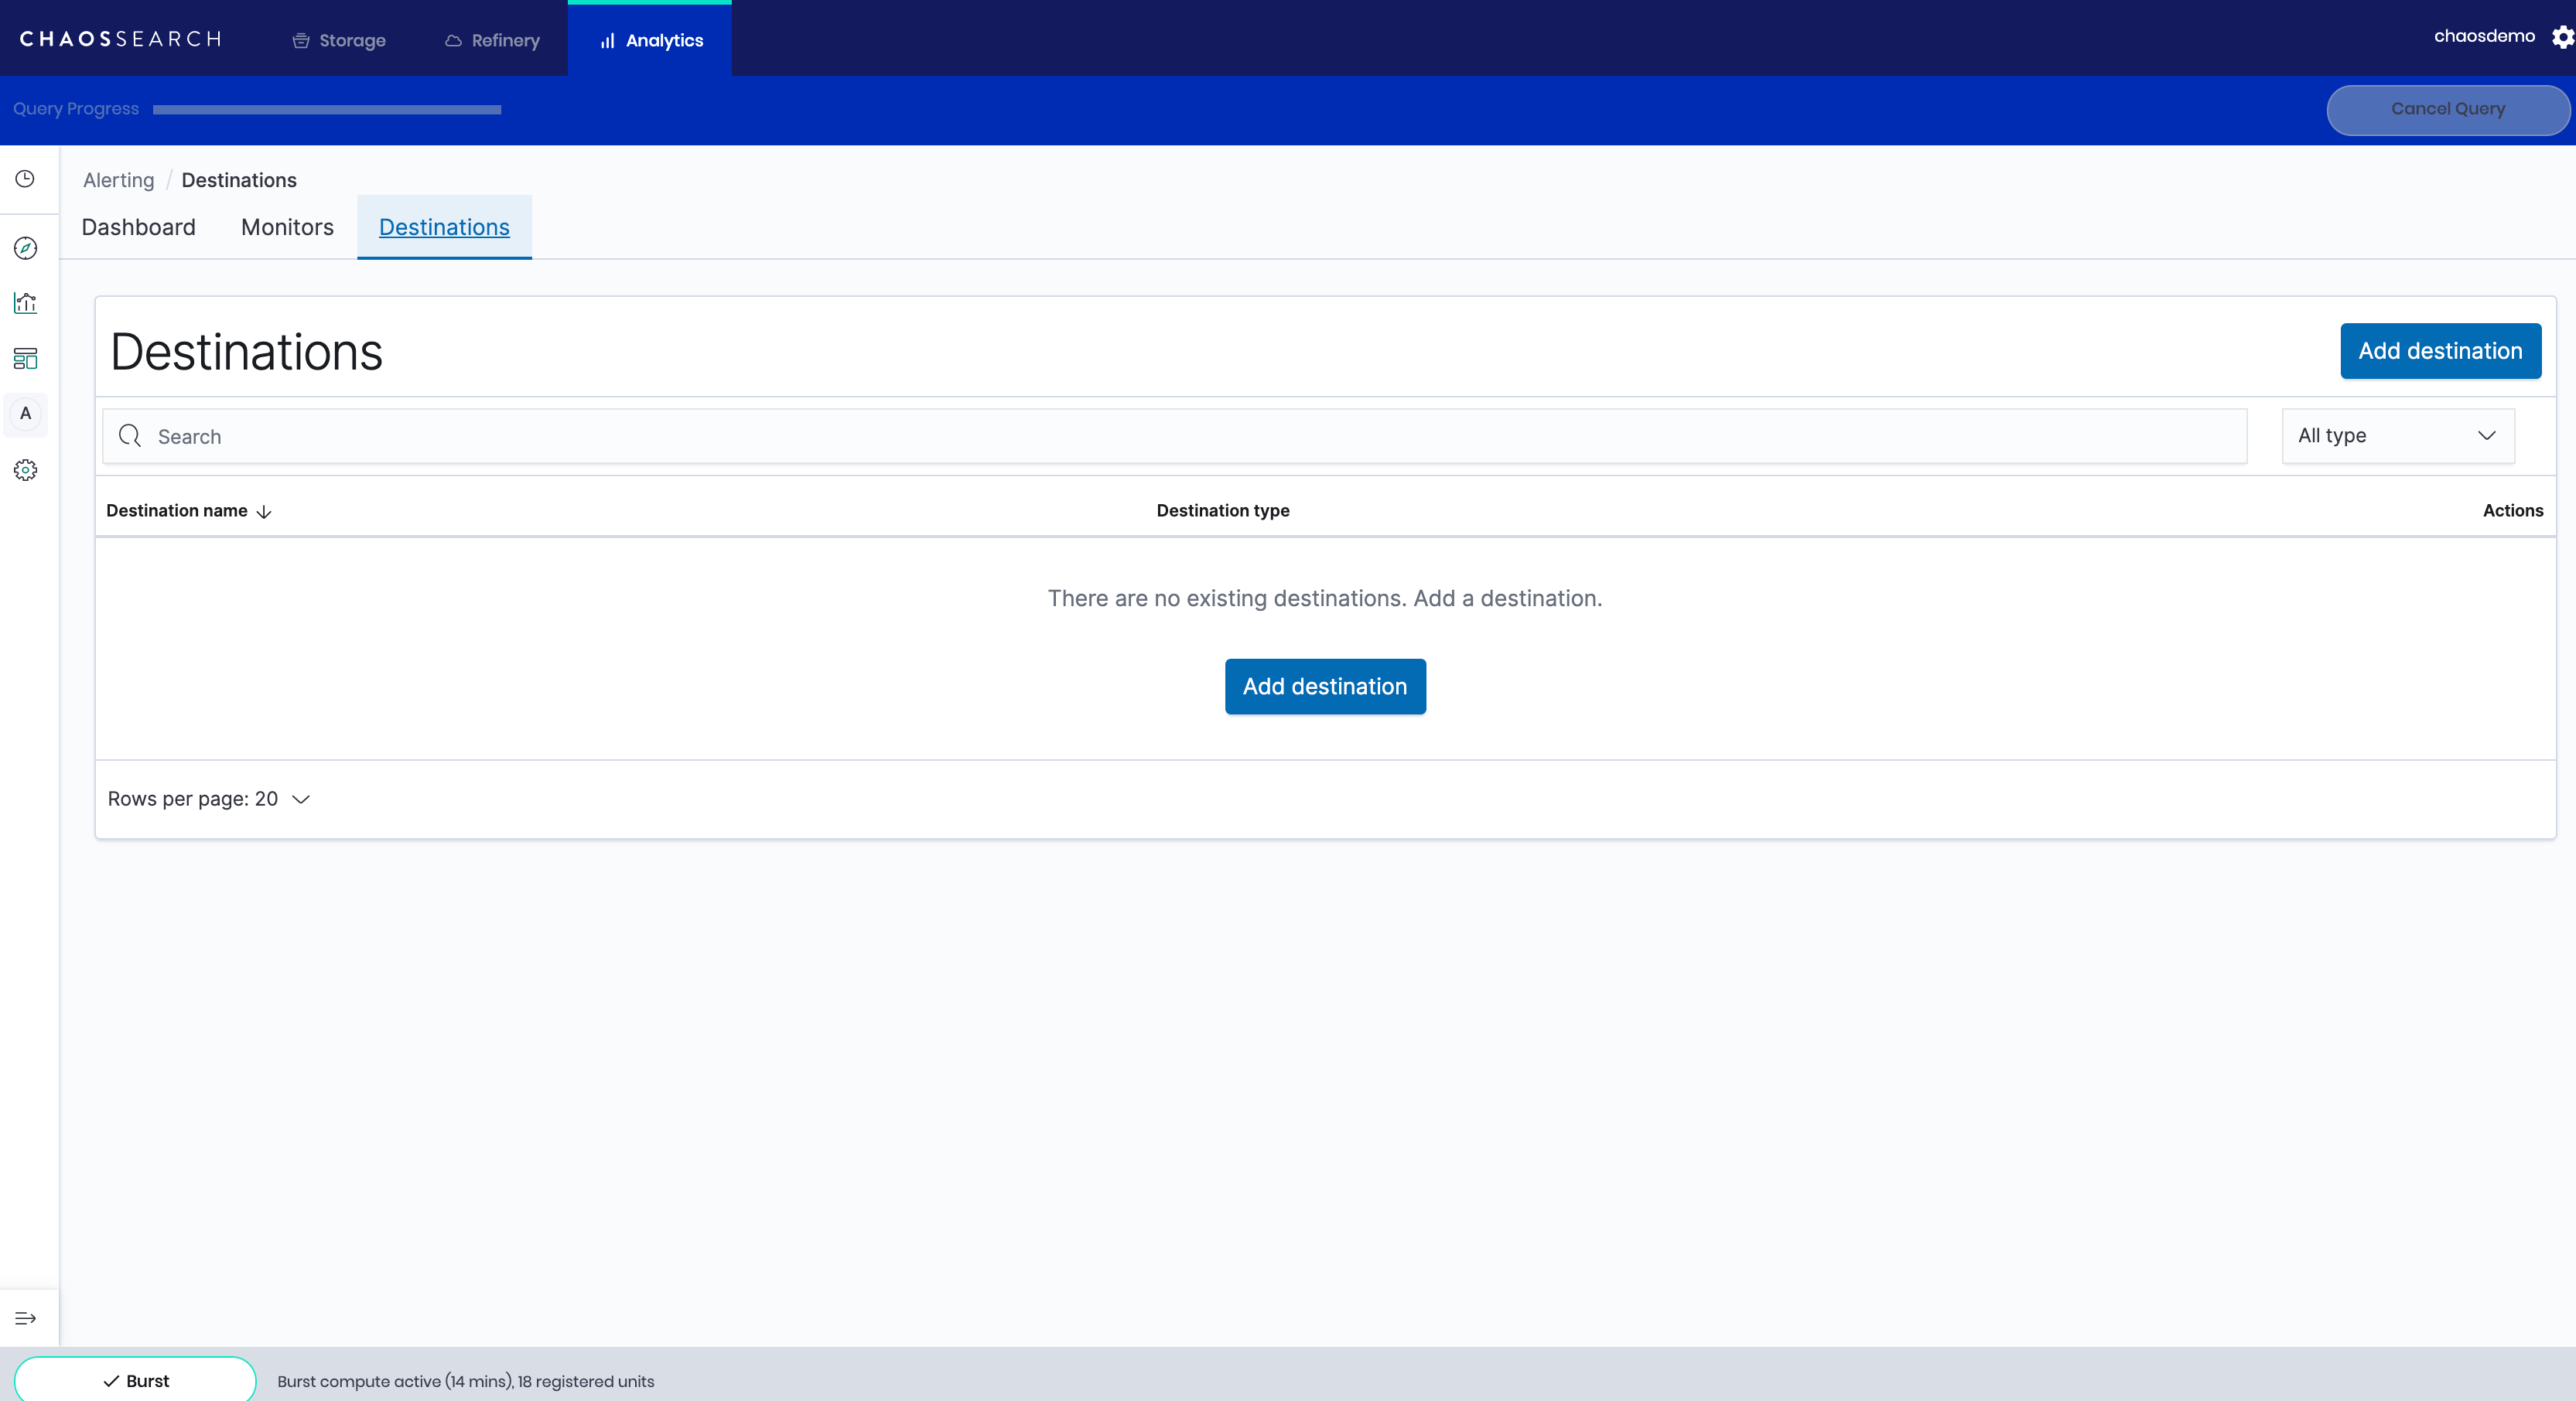This screenshot has height=1401, width=2576.
Task: Expand Rows per page selector
Action: tap(209, 799)
